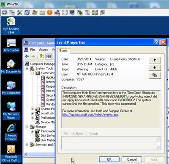Select Application log in Event Viewer tree

pos(48,78)
